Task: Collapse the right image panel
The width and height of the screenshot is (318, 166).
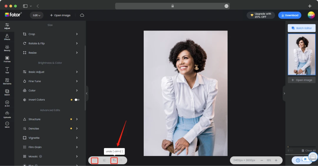Action: 284,93
